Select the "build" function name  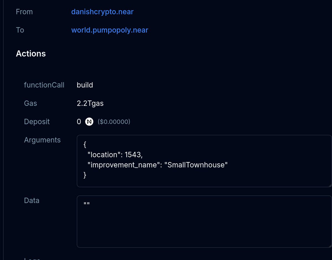(85, 85)
